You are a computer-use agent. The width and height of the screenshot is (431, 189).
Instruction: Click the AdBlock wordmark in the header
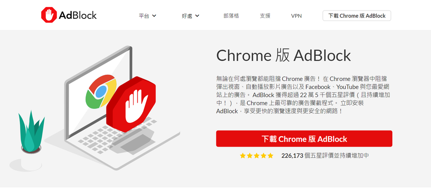[x=77, y=16]
